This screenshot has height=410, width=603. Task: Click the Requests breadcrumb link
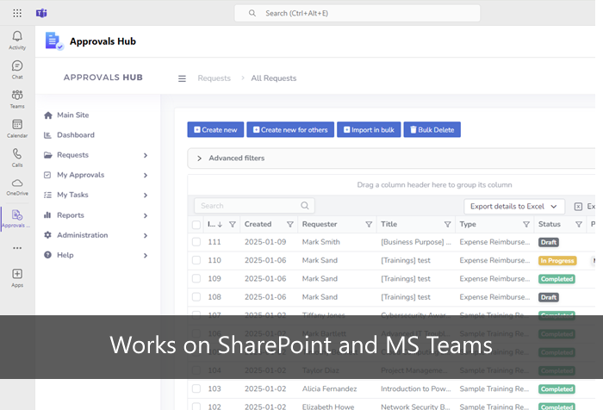click(x=214, y=78)
